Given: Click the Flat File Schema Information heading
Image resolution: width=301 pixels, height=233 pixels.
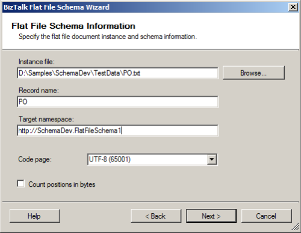Looking at the screenshot, I should [x=73, y=26].
